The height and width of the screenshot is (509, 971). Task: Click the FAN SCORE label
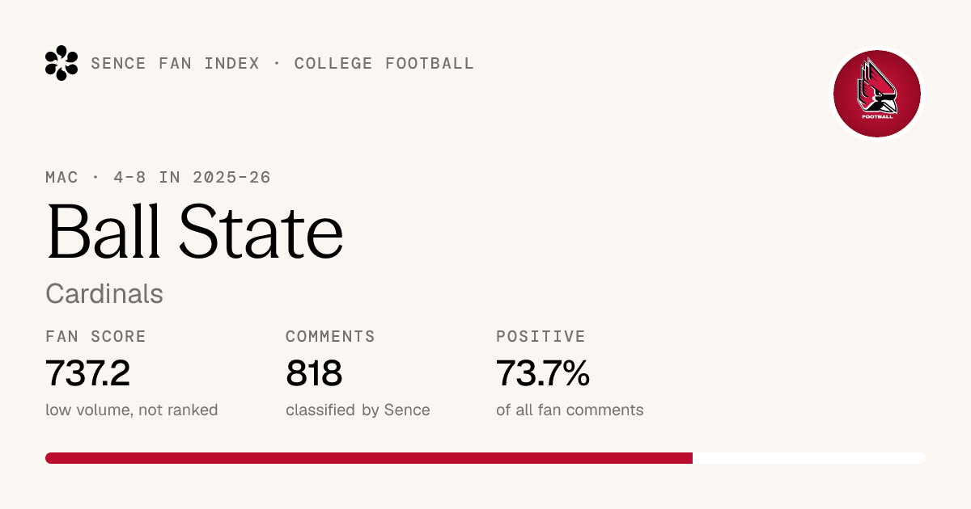point(95,336)
